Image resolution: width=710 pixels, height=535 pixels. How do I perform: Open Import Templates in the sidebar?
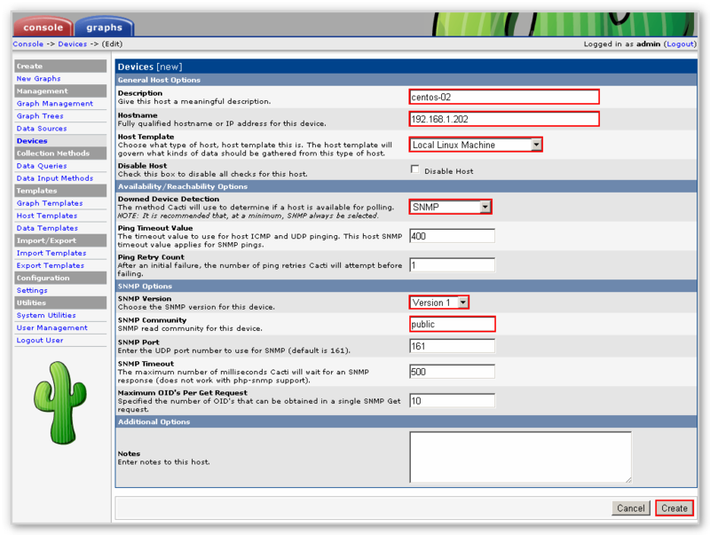51,253
